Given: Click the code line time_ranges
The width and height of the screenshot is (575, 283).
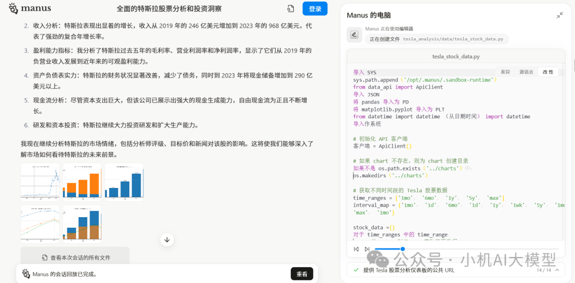Looking at the screenshot, I should click(x=429, y=198).
